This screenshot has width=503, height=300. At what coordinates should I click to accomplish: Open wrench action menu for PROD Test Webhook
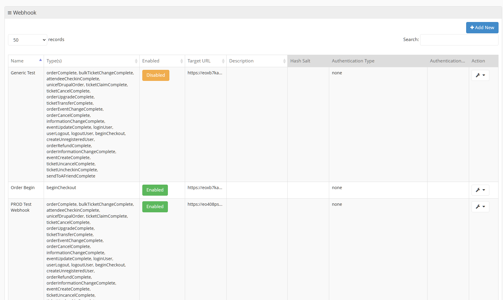tap(480, 207)
